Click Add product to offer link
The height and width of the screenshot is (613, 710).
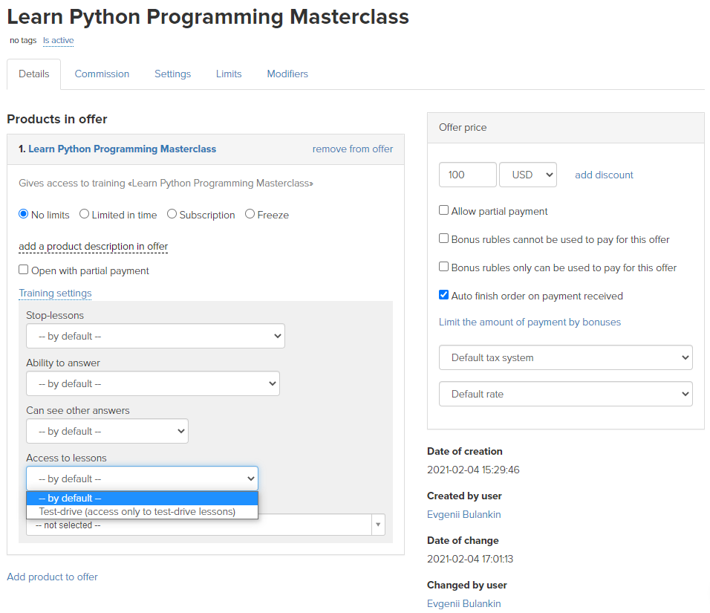coord(53,577)
